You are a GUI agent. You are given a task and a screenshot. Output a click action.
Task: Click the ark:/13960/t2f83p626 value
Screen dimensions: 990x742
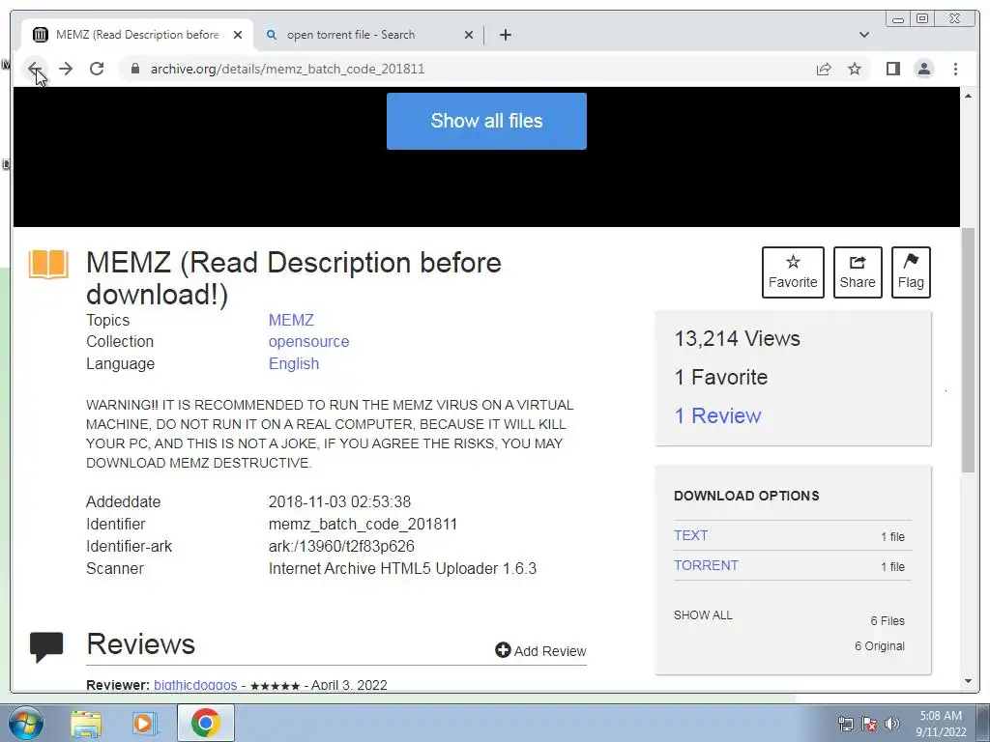click(x=341, y=546)
